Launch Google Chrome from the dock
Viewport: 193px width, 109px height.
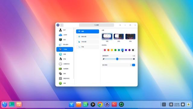click(x=100, y=104)
